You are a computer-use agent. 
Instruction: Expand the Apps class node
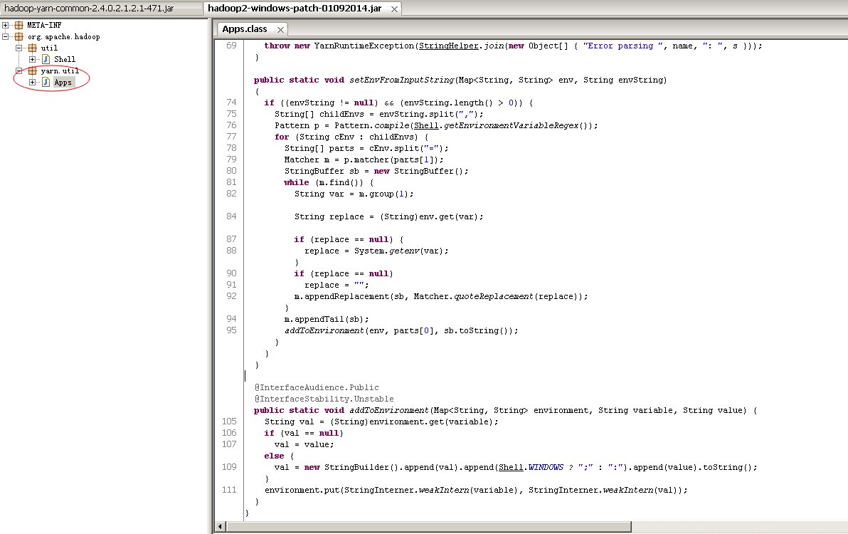coord(33,83)
